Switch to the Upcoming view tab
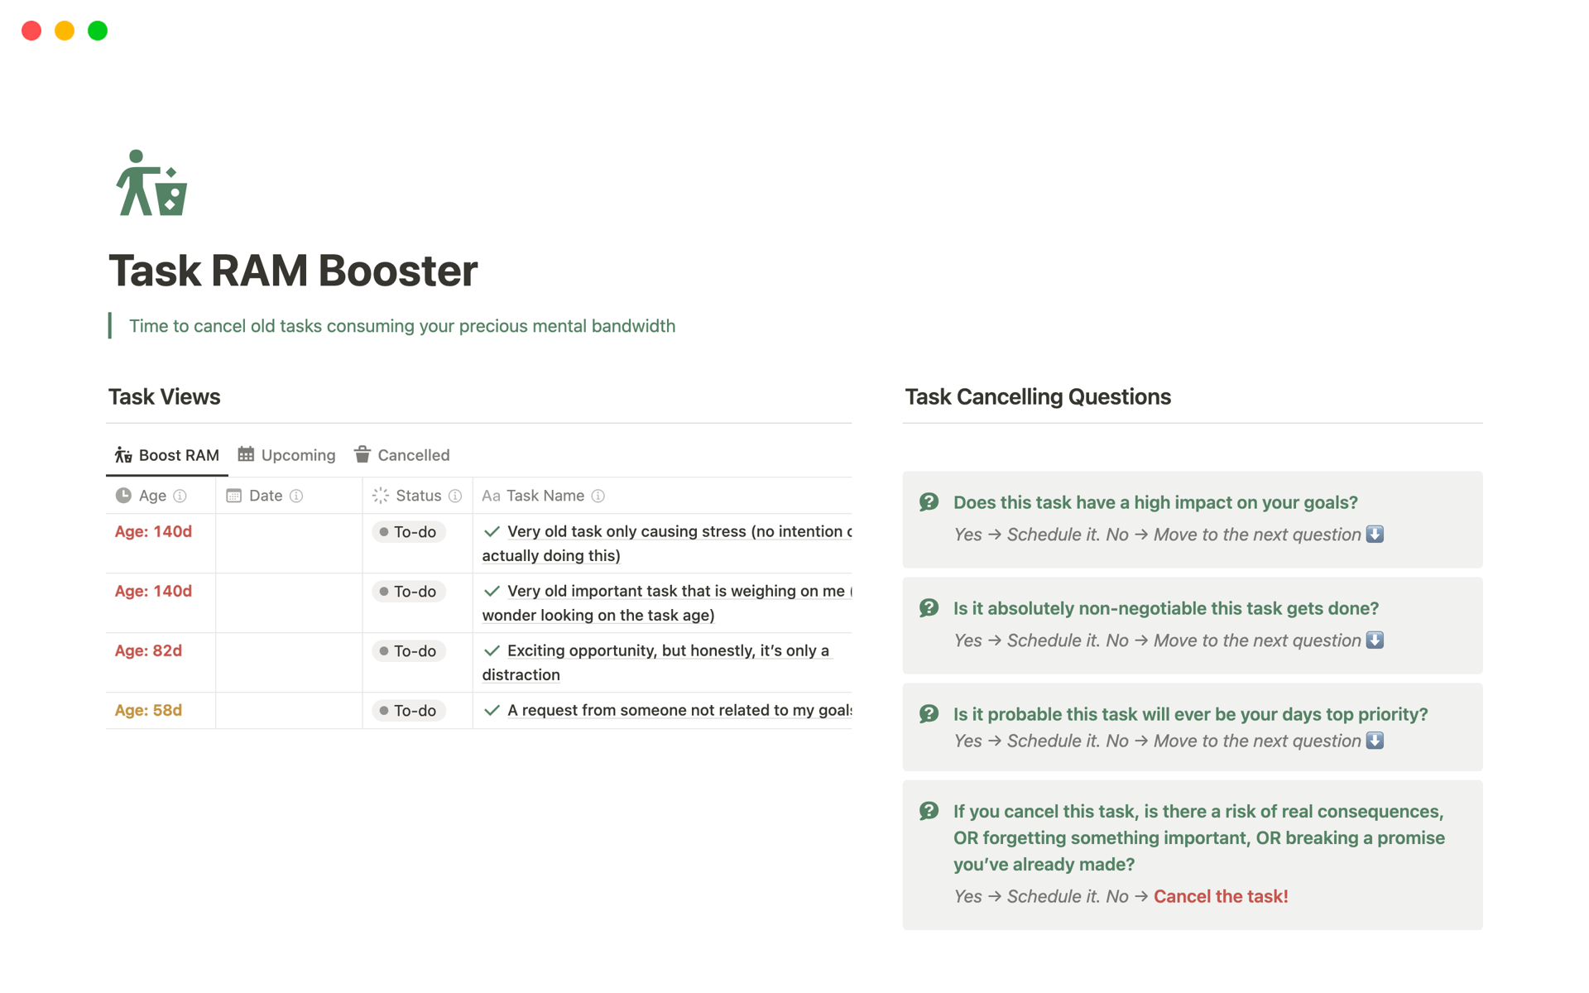1589x993 pixels. tap(286, 454)
